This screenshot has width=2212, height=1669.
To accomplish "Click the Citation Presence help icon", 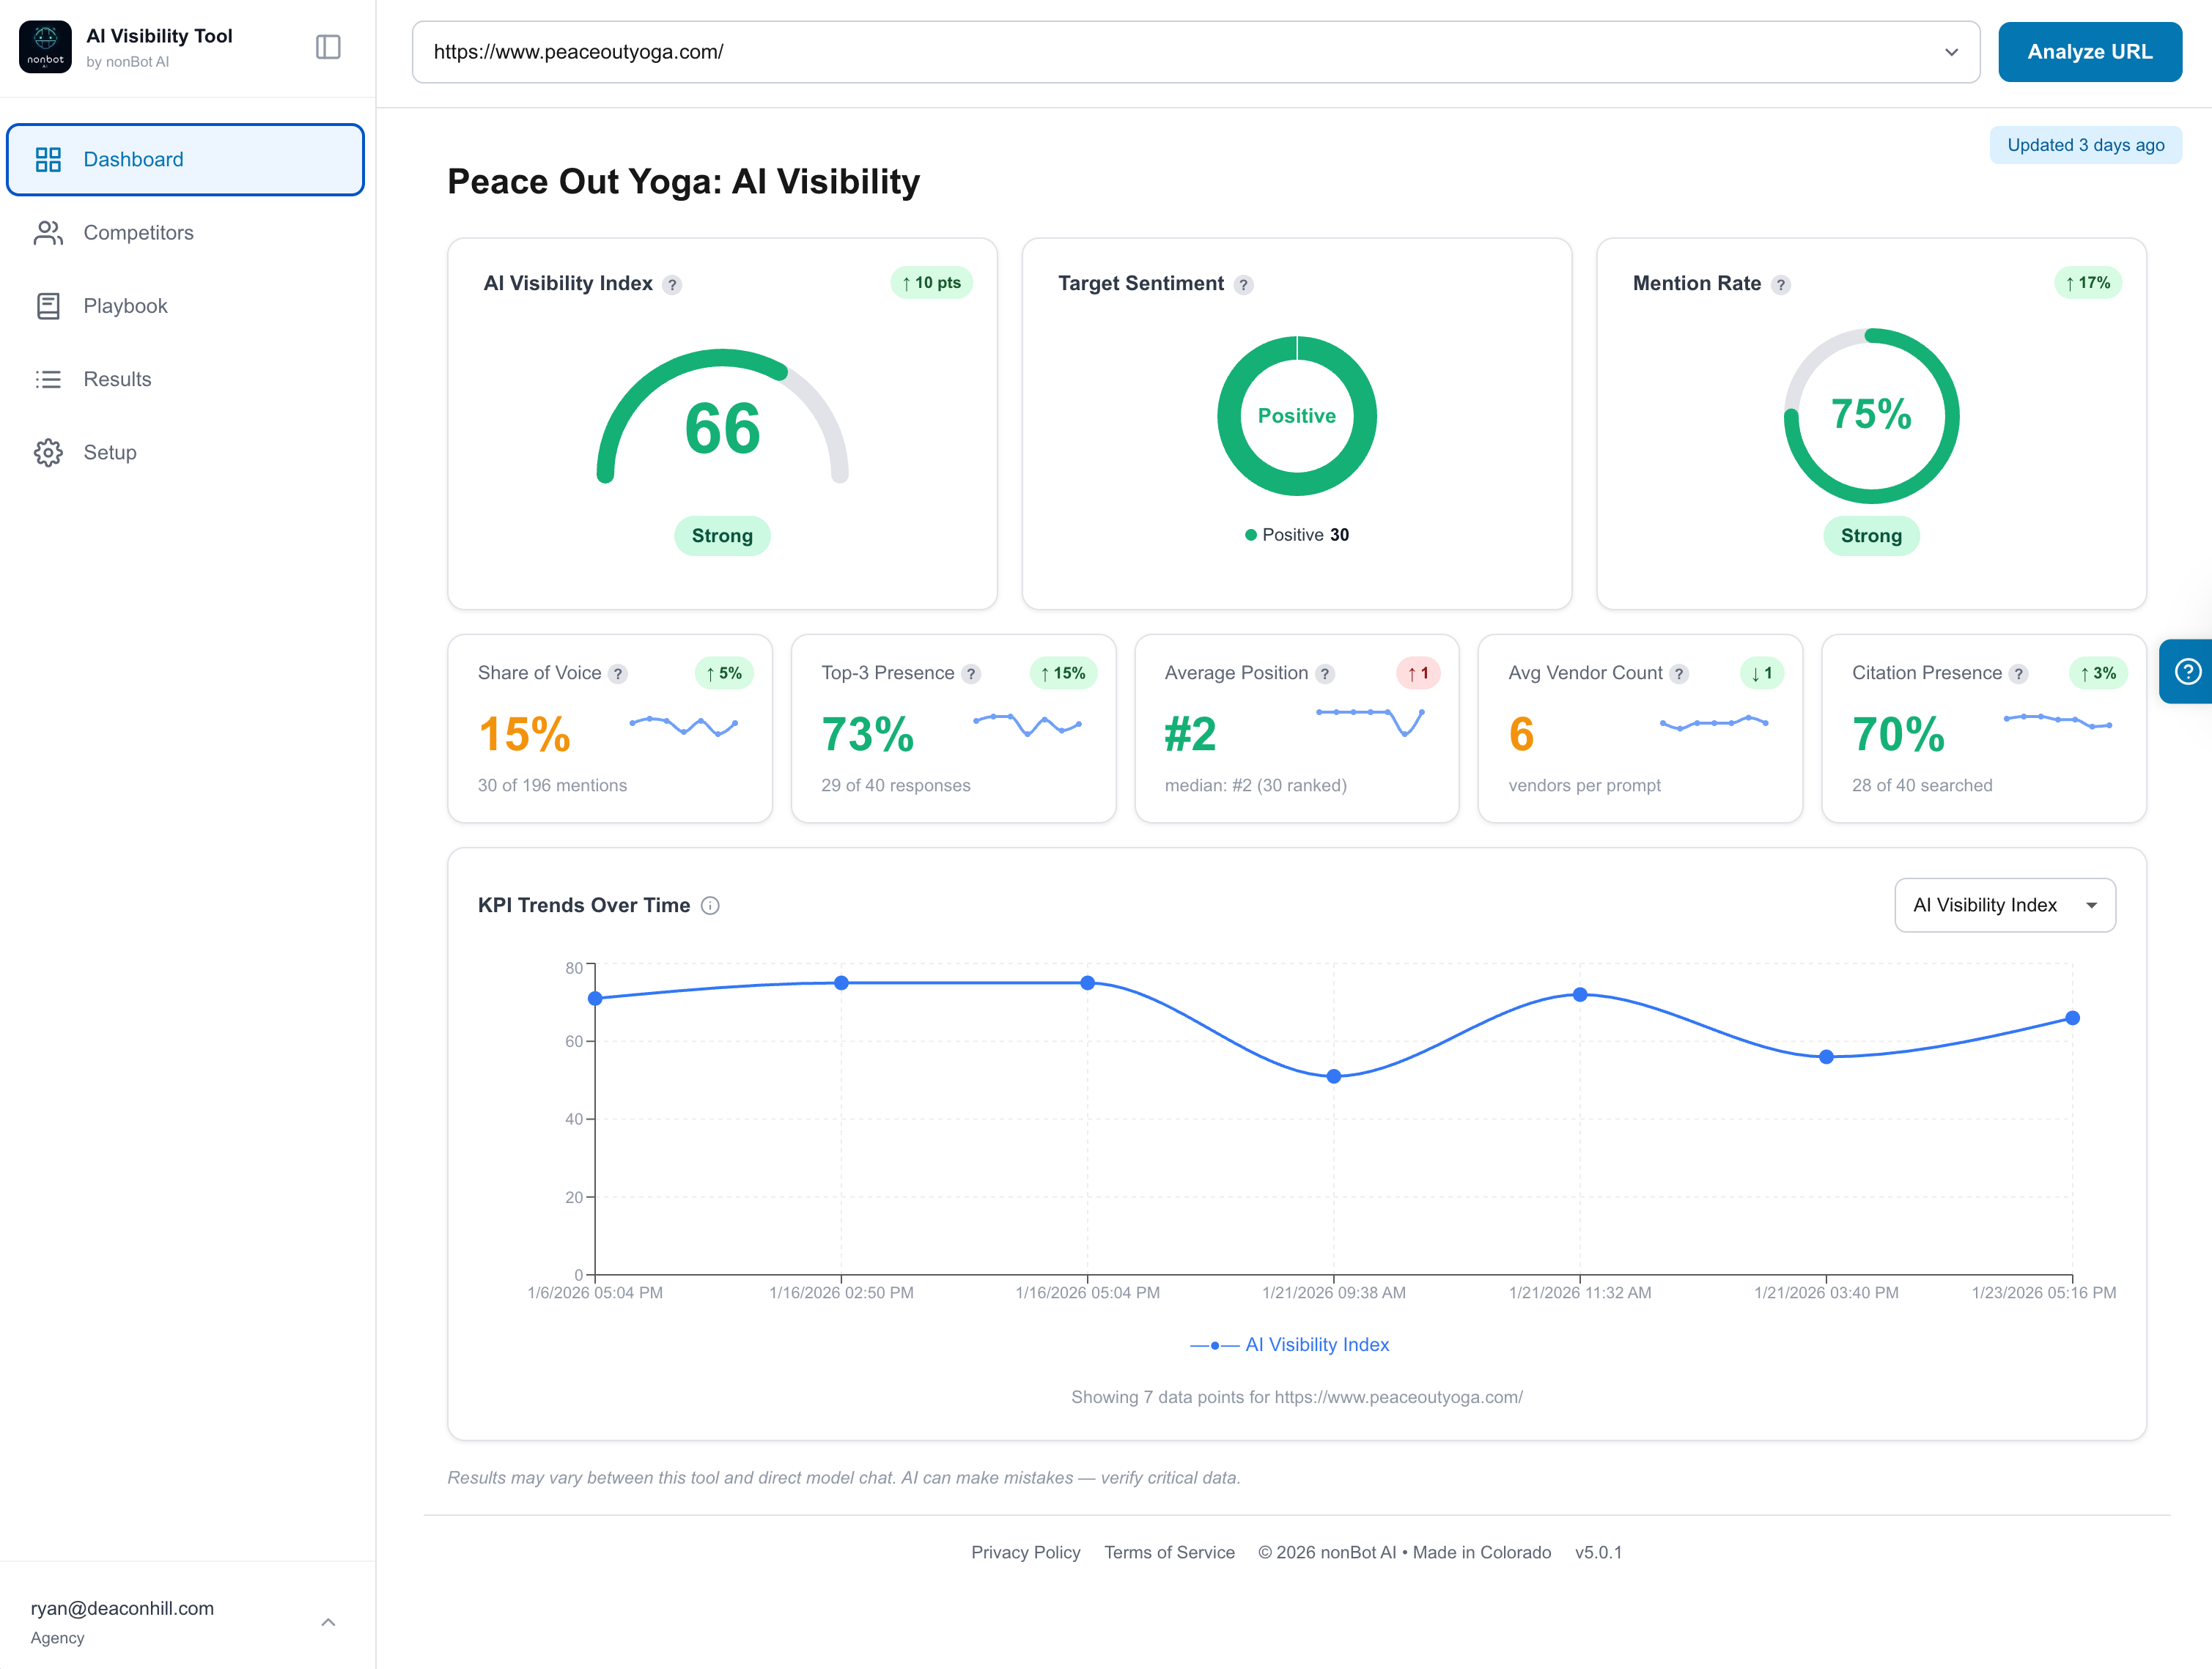I will [x=2018, y=673].
